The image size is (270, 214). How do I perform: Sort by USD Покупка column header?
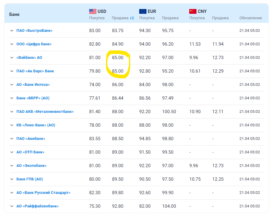click(97, 18)
